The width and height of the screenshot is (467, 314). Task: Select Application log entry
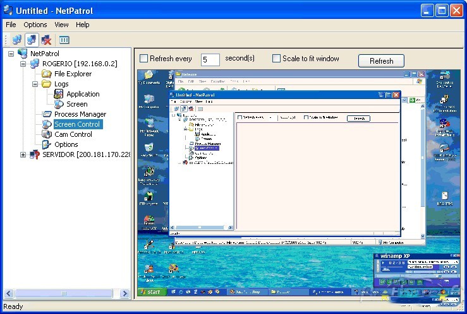click(83, 94)
